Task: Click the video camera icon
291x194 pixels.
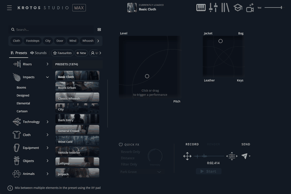Action: 250,8
